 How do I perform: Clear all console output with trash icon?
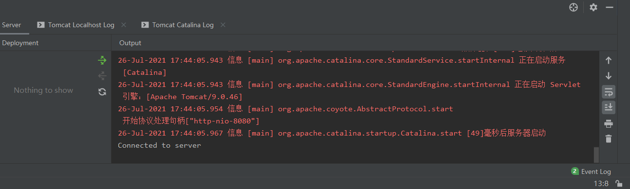pos(608,139)
